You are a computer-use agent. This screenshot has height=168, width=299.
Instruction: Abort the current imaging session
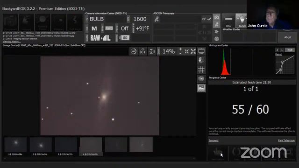(287, 37)
